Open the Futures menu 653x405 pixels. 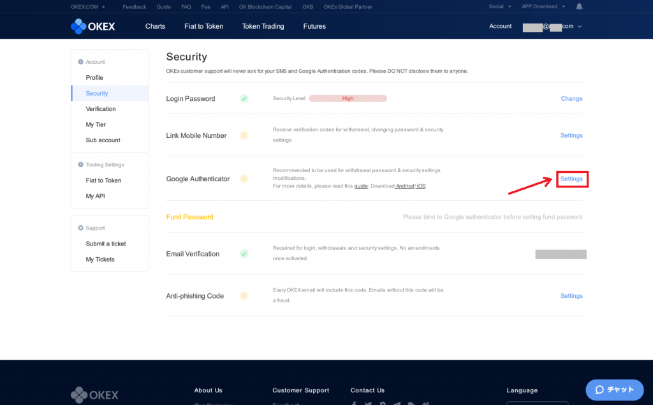click(x=314, y=26)
